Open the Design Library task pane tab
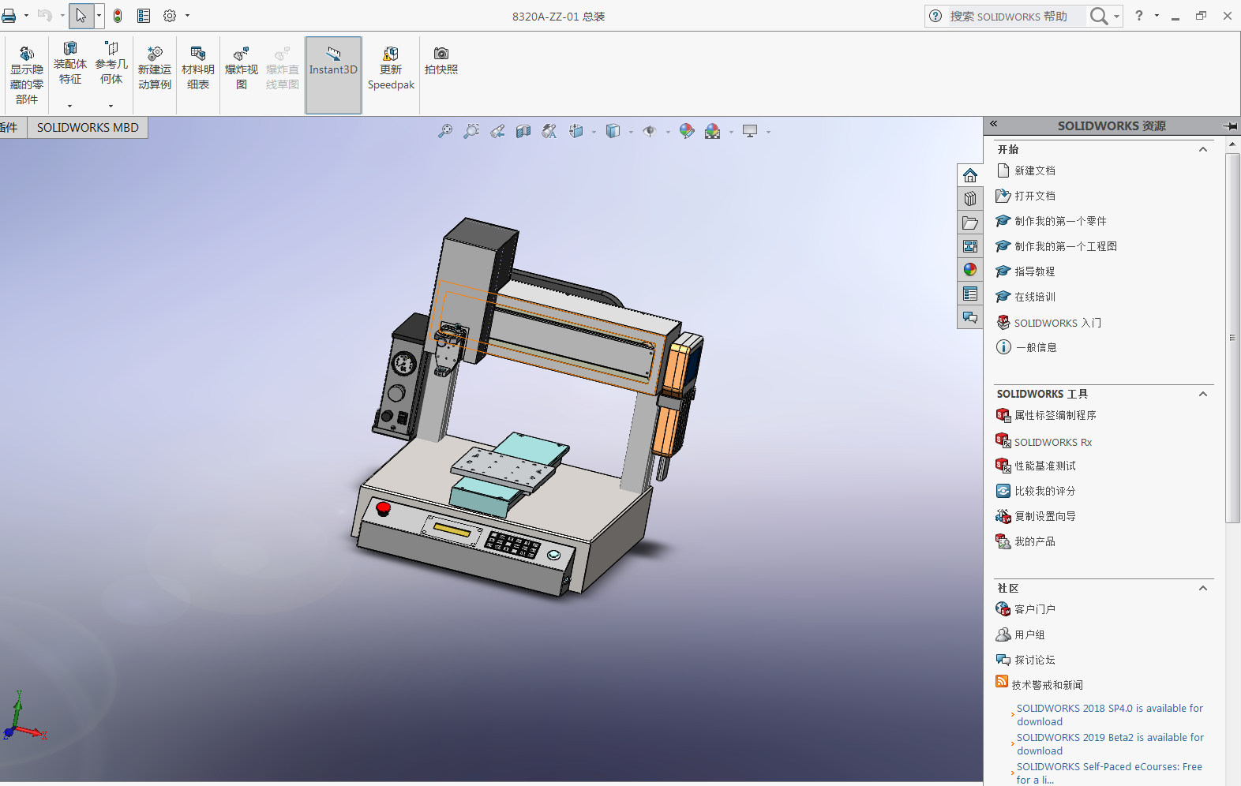Viewport: 1241px width, 786px height. (x=970, y=199)
